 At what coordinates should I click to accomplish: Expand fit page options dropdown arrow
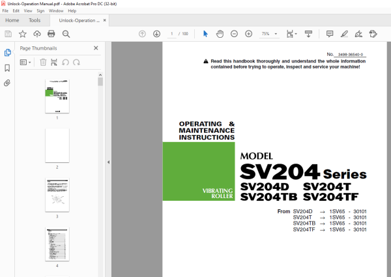[296, 34]
